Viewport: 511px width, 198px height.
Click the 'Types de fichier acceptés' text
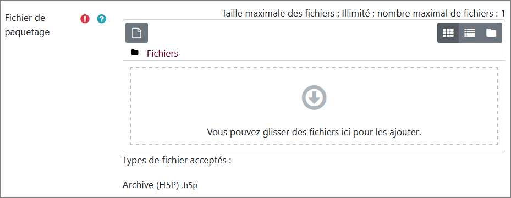(177, 161)
